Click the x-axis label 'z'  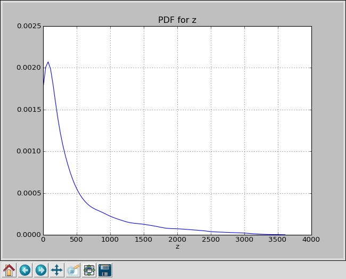tap(177, 247)
